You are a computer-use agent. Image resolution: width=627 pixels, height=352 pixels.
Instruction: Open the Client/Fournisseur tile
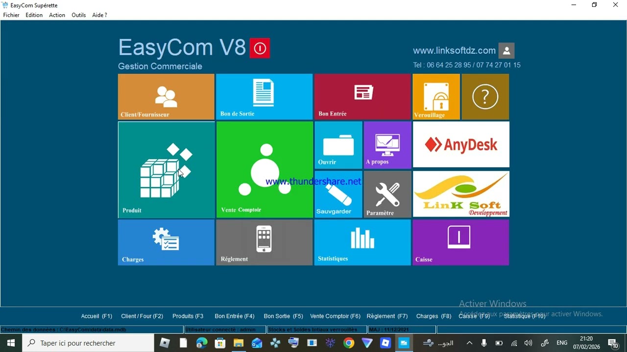(x=166, y=97)
